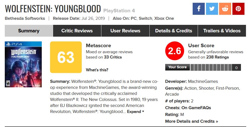Viewport: 249px width, 127px height.
Task: Click the What's this? link
Action: pyautogui.click(x=97, y=70)
